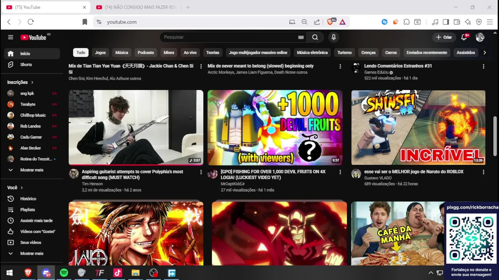Screen dimensions: 499x280
Task: Open the Leo AI sparkle icon
Action: [468, 22]
